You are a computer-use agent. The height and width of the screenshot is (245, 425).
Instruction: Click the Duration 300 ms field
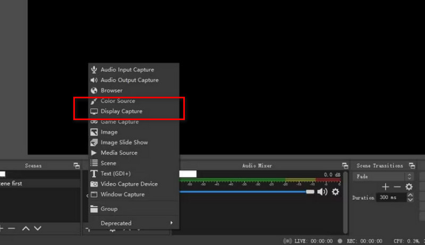[391, 197]
